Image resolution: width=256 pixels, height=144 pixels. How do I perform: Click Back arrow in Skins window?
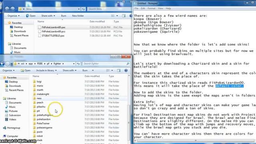pos(7,9)
